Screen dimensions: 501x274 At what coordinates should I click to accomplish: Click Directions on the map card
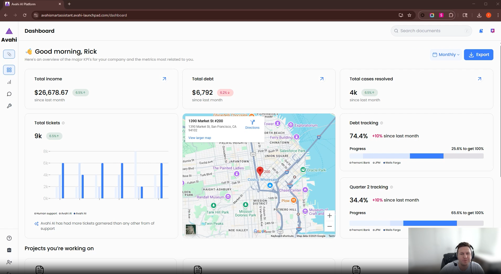252,124
